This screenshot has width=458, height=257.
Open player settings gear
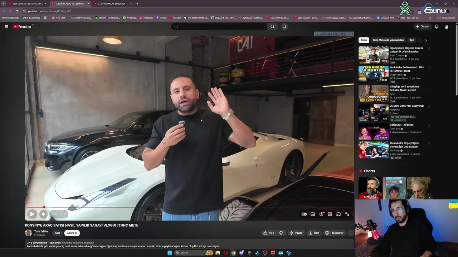point(321,214)
